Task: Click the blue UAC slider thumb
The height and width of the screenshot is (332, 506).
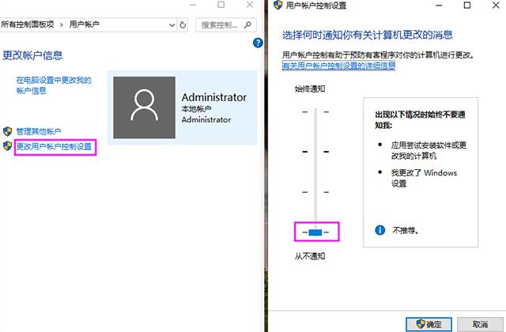Action: point(315,232)
